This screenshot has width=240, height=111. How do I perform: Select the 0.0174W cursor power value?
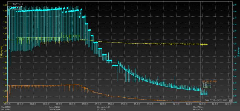click(207, 87)
